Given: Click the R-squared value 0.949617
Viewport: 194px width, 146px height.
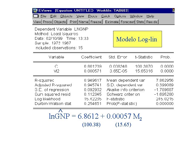Looking at the screenshot, I should pyautogui.click(x=93, y=80).
